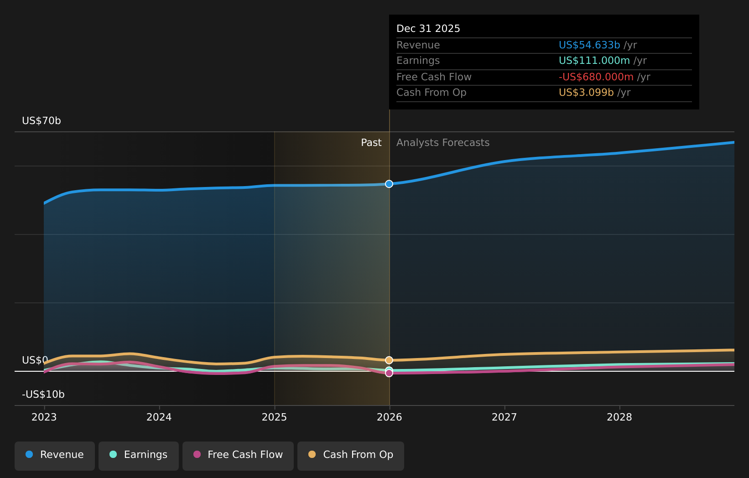Image resolution: width=749 pixels, height=478 pixels.
Task: Click the orange Cash From Op marker dot
Action: pyautogui.click(x=389, y=360)
